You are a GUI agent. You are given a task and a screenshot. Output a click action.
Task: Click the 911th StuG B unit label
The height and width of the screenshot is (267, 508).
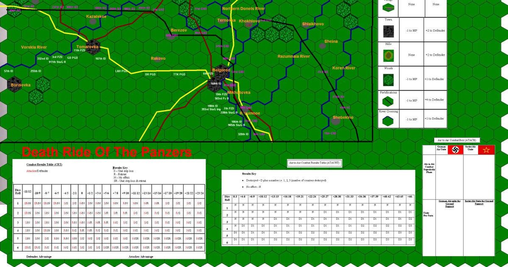[x=57, y=62]
